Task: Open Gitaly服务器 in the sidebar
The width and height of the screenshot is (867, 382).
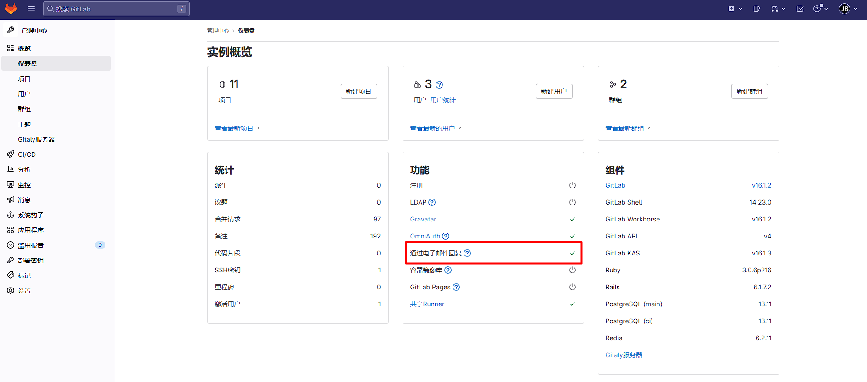Action: click(36, 139)
